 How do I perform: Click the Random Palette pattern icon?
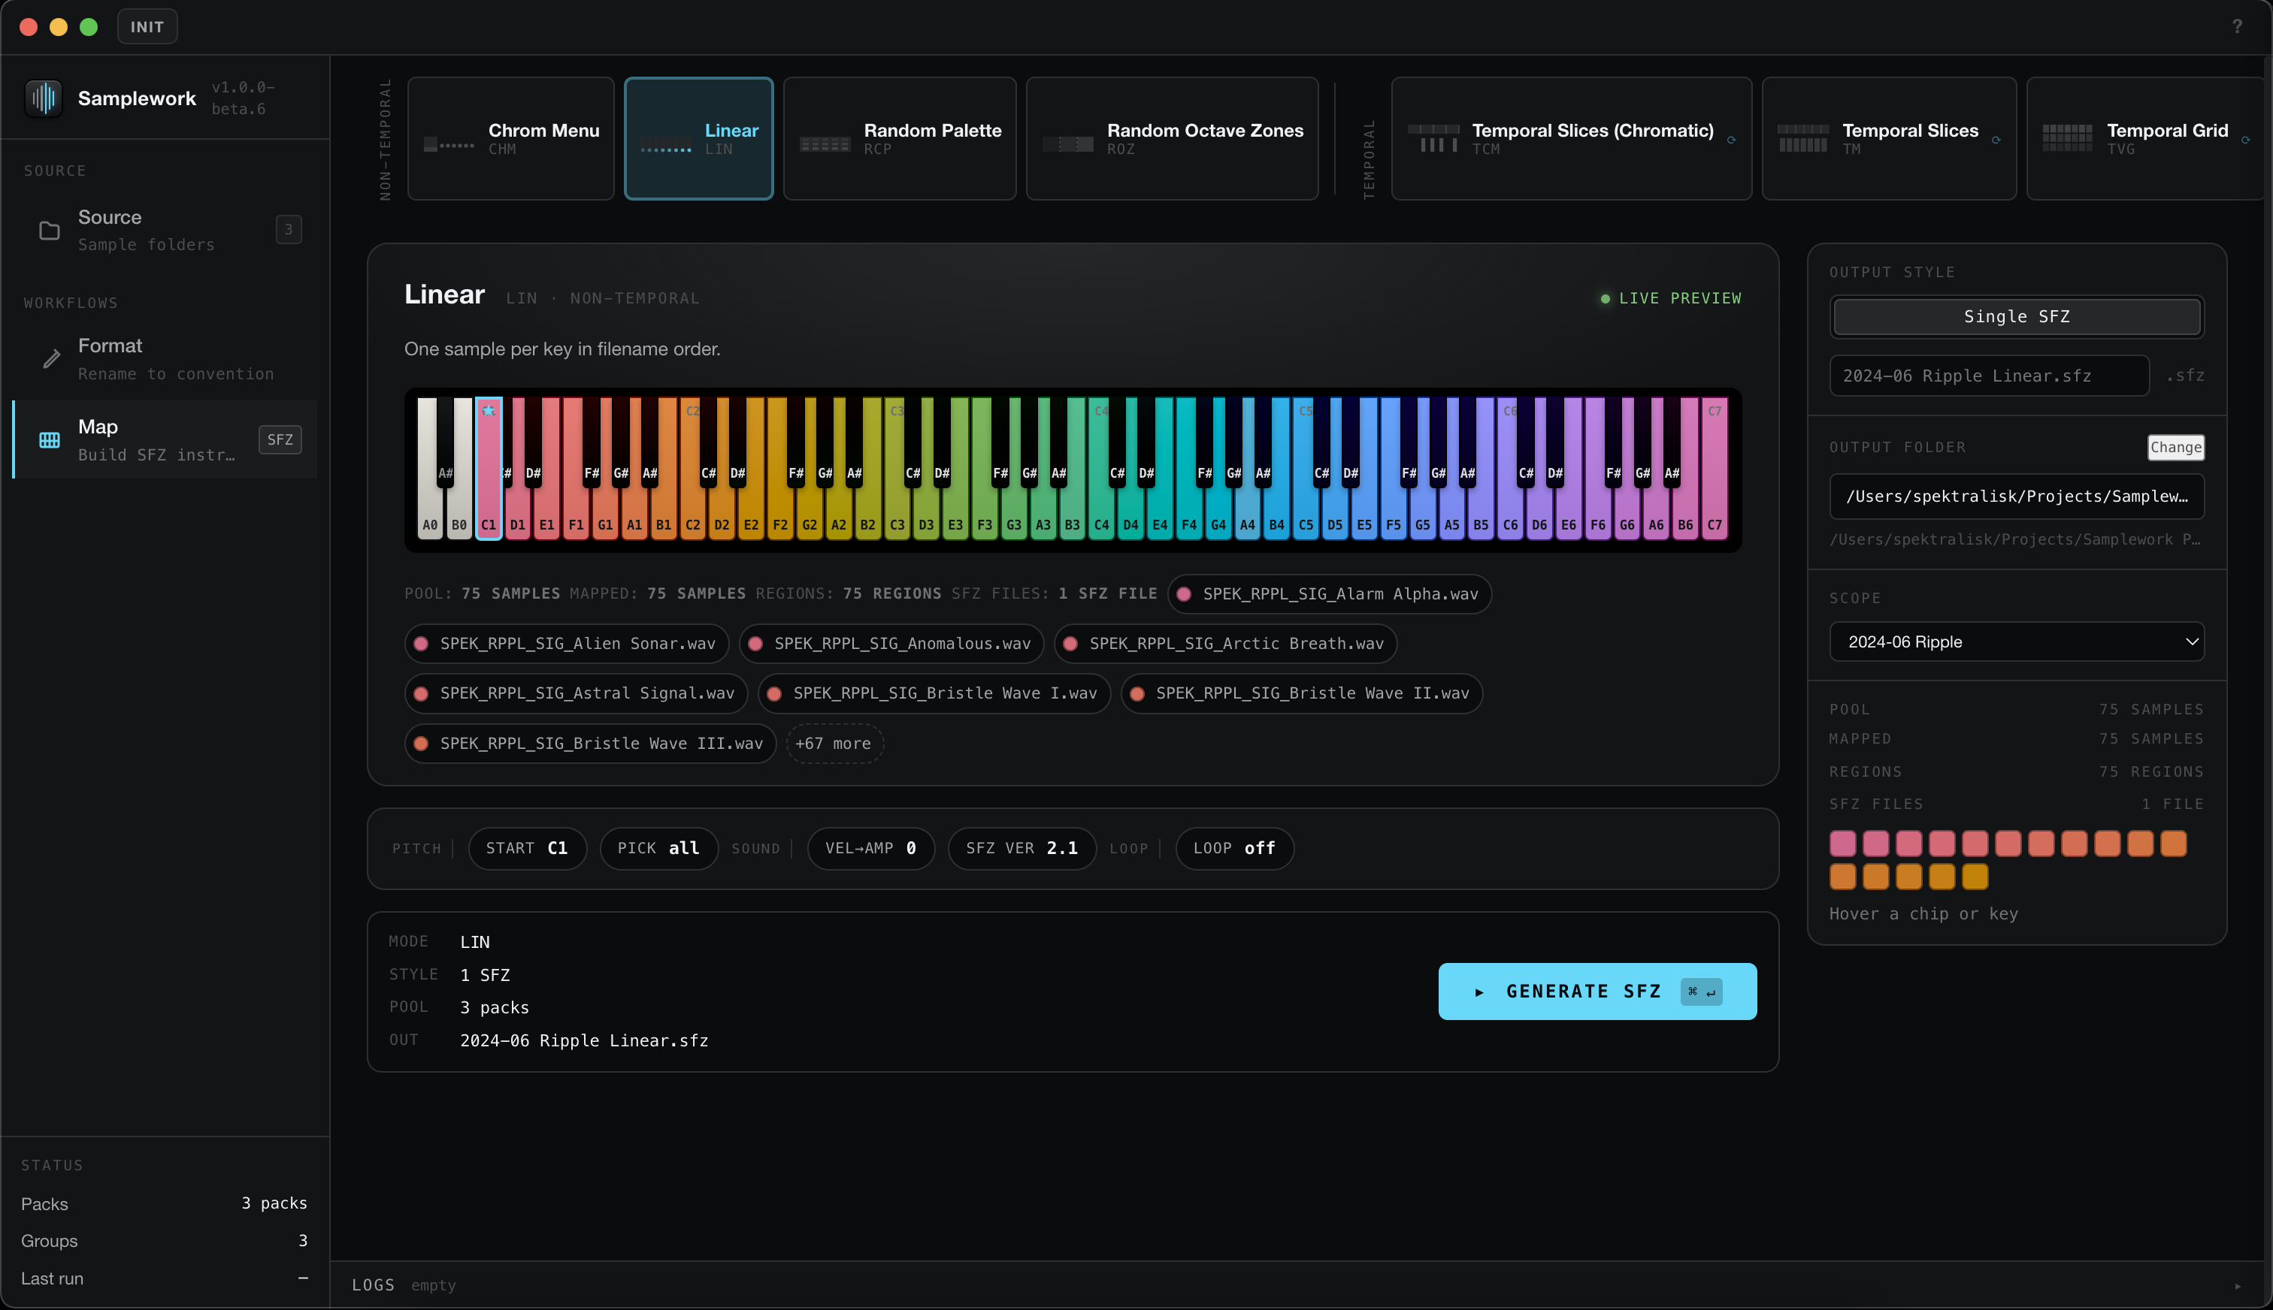point(825,144)
